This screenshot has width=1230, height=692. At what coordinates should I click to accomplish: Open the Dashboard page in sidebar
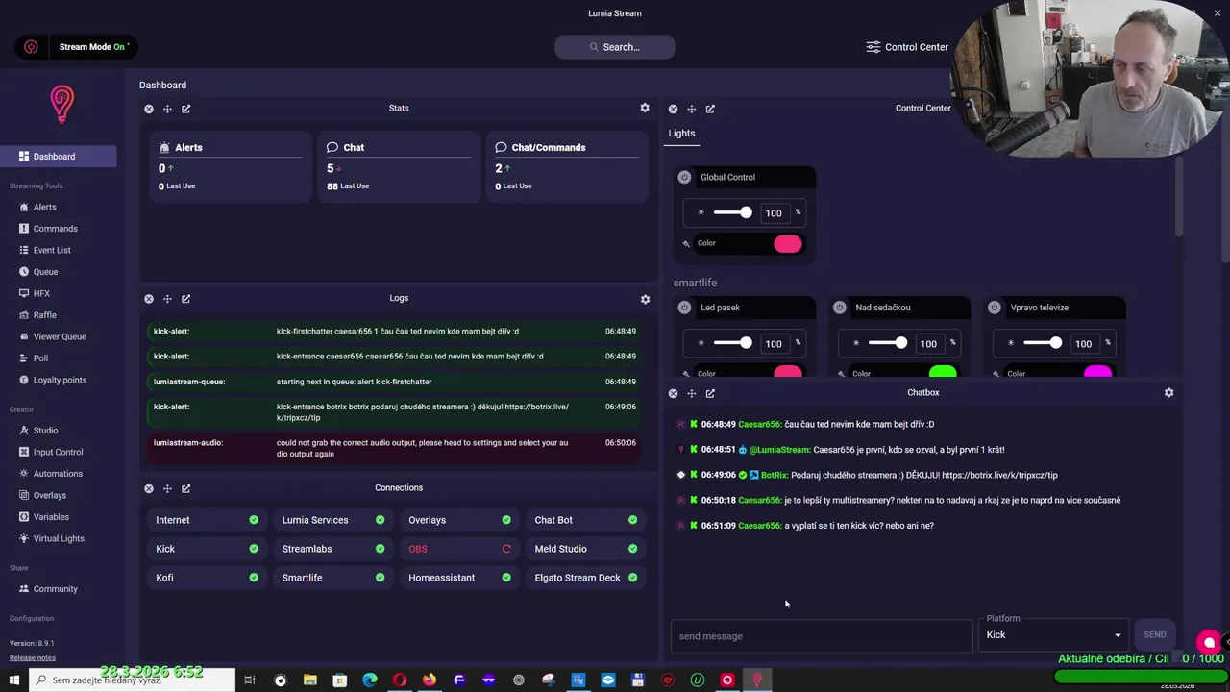point(58,157)
